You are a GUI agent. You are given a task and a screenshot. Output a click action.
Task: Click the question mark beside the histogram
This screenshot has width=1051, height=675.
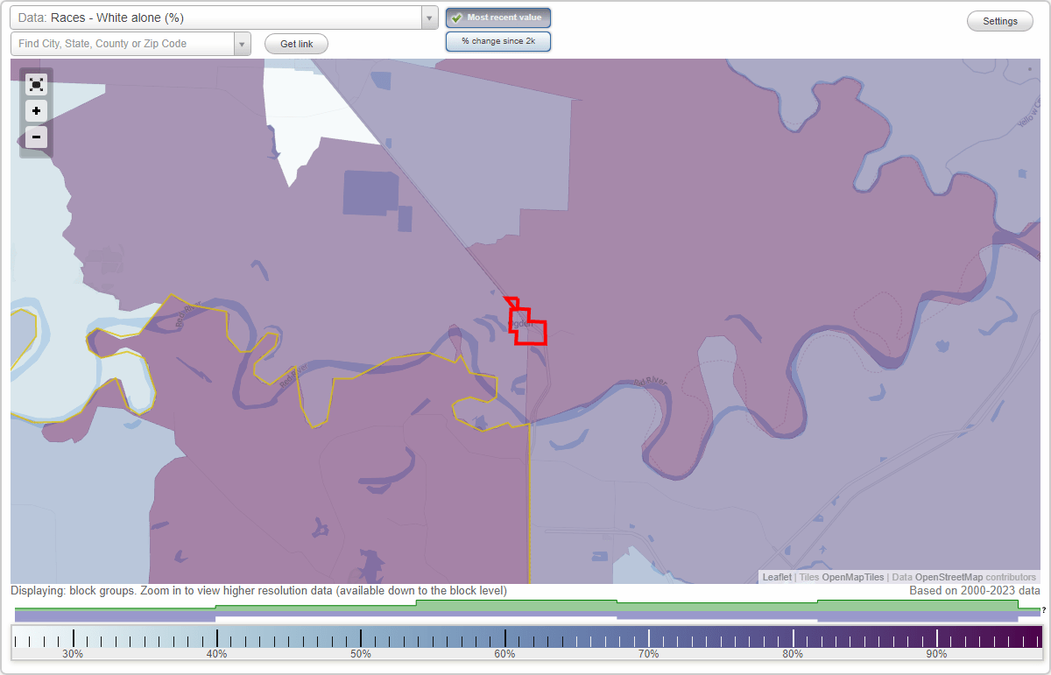pos(1042,610)
